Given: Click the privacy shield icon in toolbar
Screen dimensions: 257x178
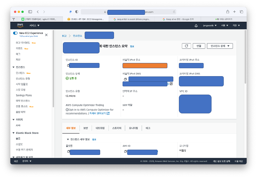Looking at the screenshot, I should [77, 12].
